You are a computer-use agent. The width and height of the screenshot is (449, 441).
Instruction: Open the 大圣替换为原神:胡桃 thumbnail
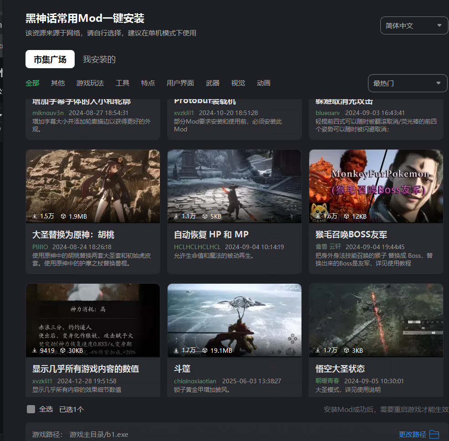[x=93, y=186]
